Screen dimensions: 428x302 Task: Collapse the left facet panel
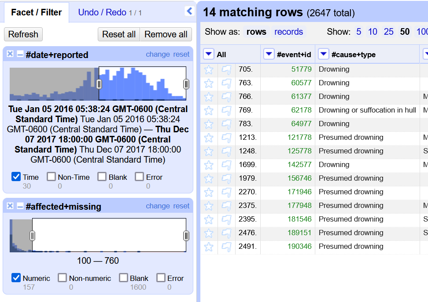point(189,11)
